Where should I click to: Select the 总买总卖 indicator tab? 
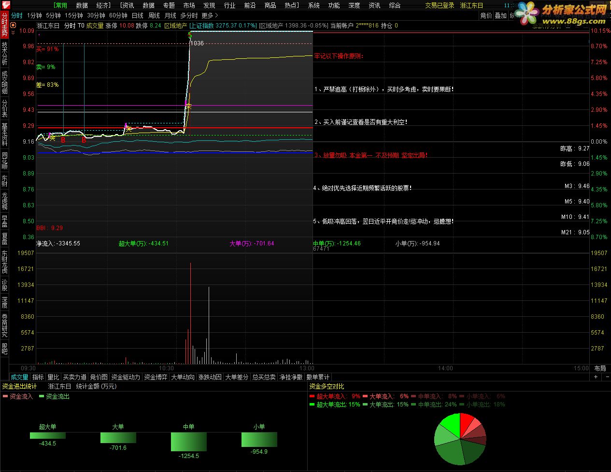pyautogui.click(x=264, y=377)
